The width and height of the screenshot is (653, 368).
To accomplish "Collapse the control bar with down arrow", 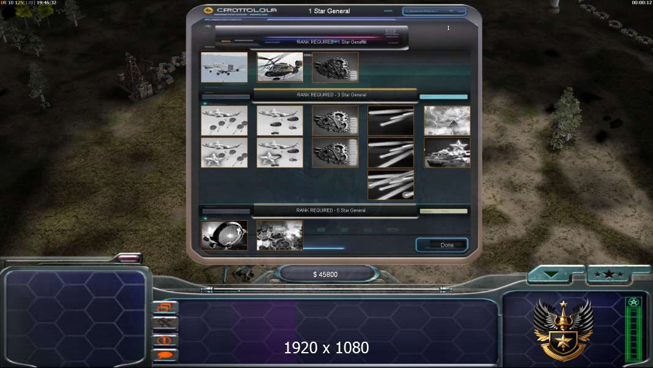I will (552, 274).
